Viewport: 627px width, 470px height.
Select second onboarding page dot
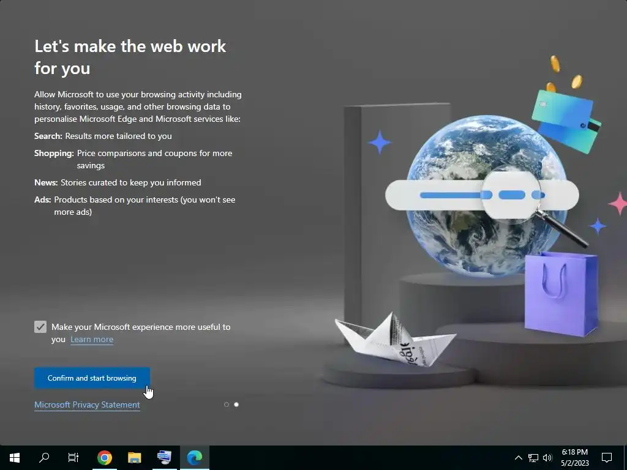[236, 405]
